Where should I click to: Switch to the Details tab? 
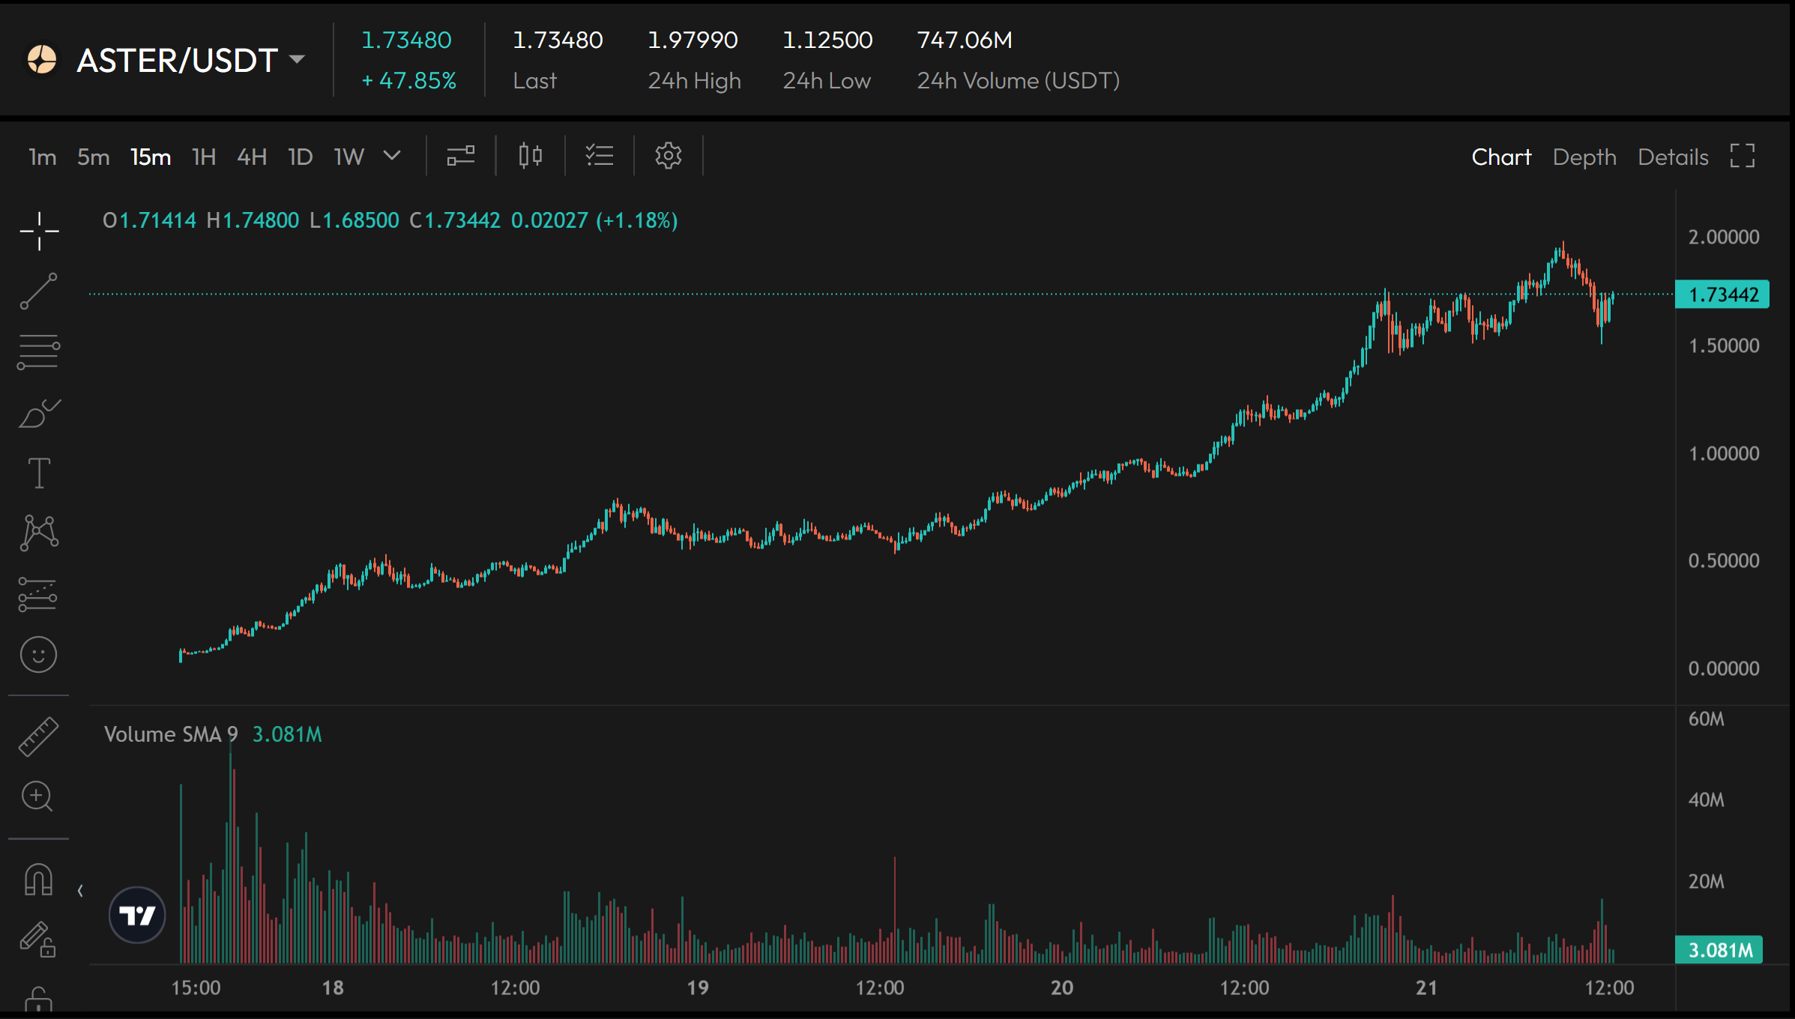pos(1673,157)
